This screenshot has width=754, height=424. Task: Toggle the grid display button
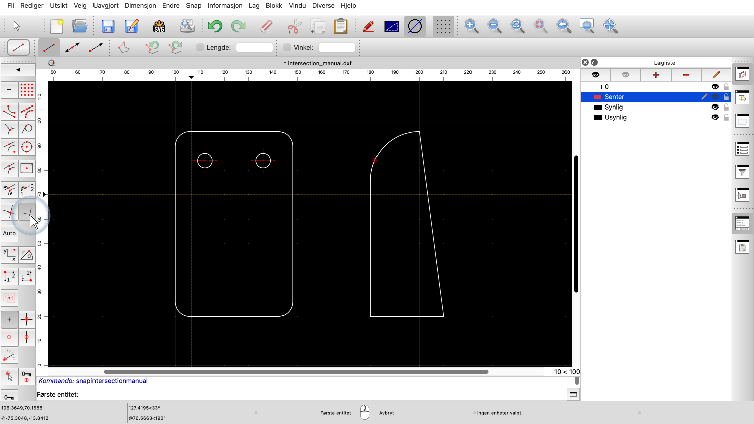[443, 26]
